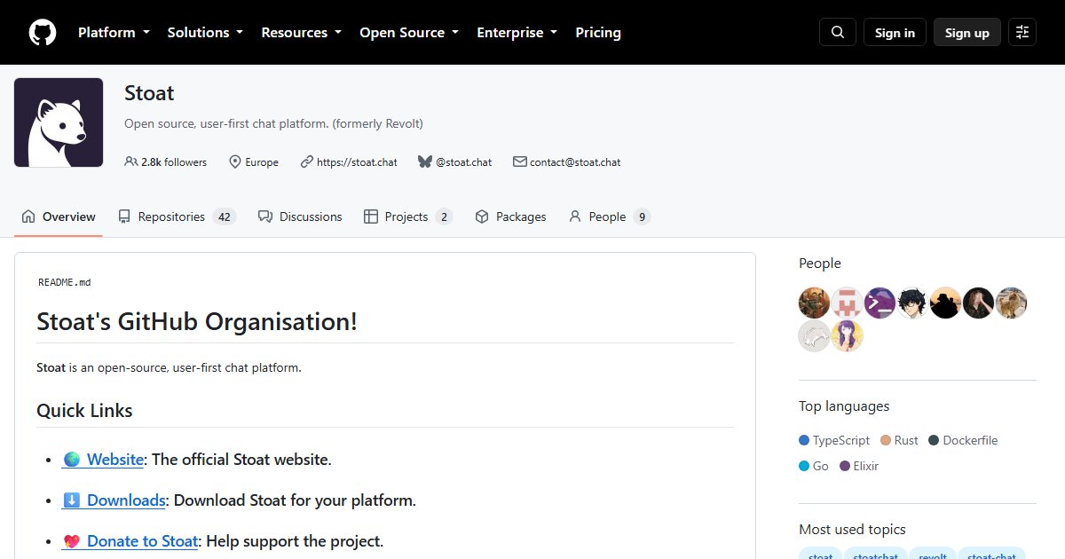Click the "Stoat's GitHub Organisation!" heading
Viewport: 1065px width, 559px height.
click(x=197, y=321)
